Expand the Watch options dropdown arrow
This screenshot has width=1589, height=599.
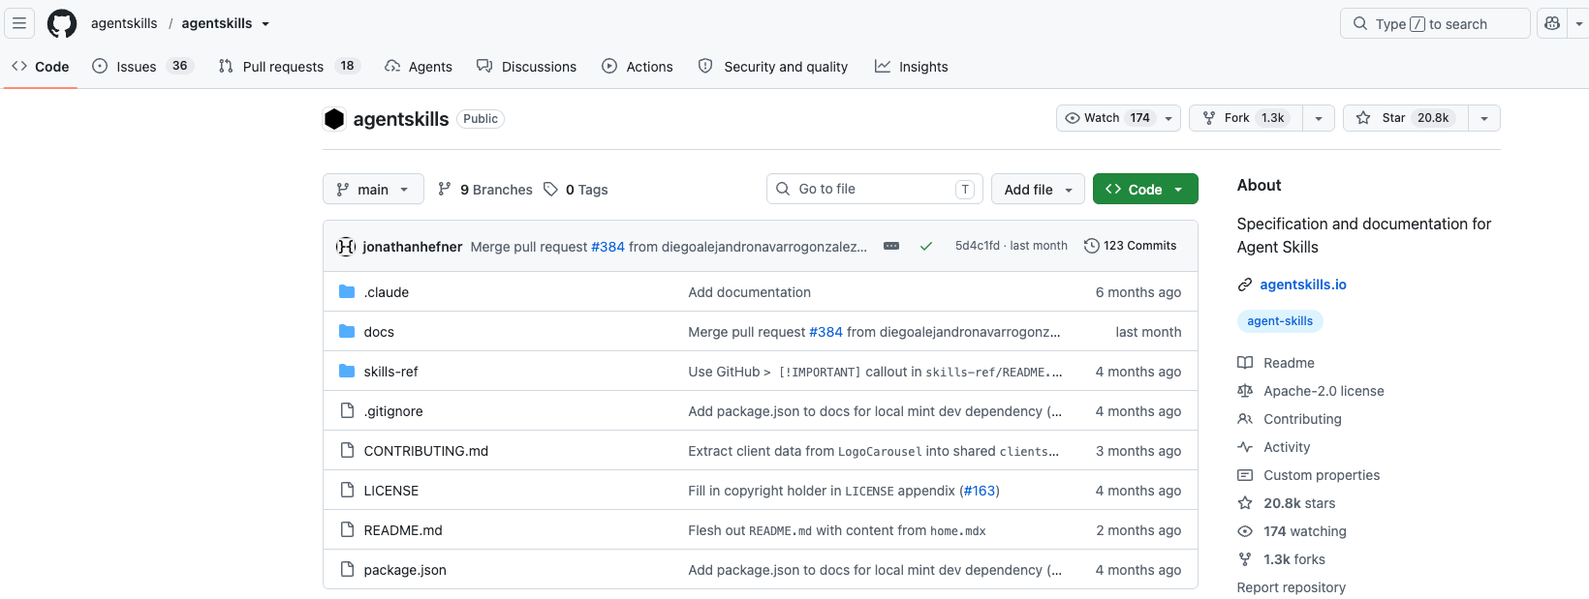pyautogui.click(x=1168, y=118)
